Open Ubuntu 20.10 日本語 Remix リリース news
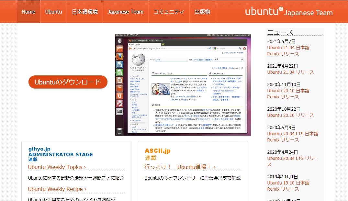This screenshot has height=201, width=348. click(288, 94)
